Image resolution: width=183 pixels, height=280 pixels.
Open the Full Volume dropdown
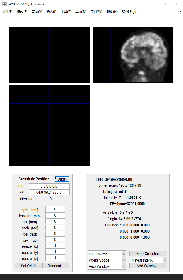107,254
